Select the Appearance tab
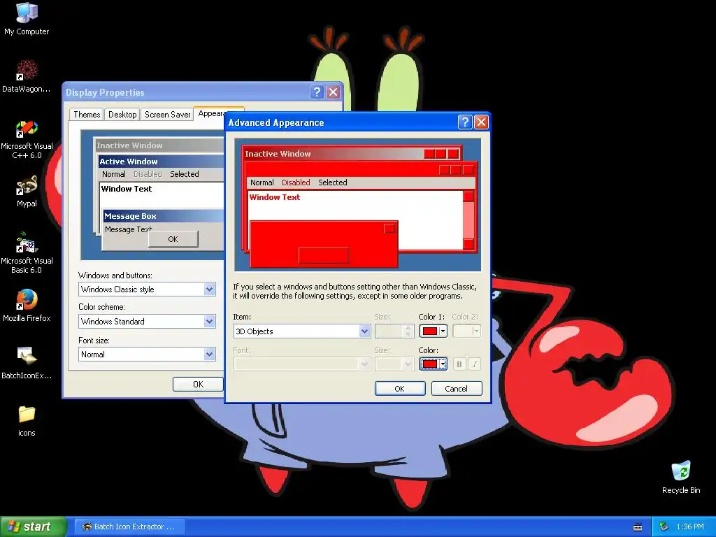The image size is (716, 537). click(211, 113)
